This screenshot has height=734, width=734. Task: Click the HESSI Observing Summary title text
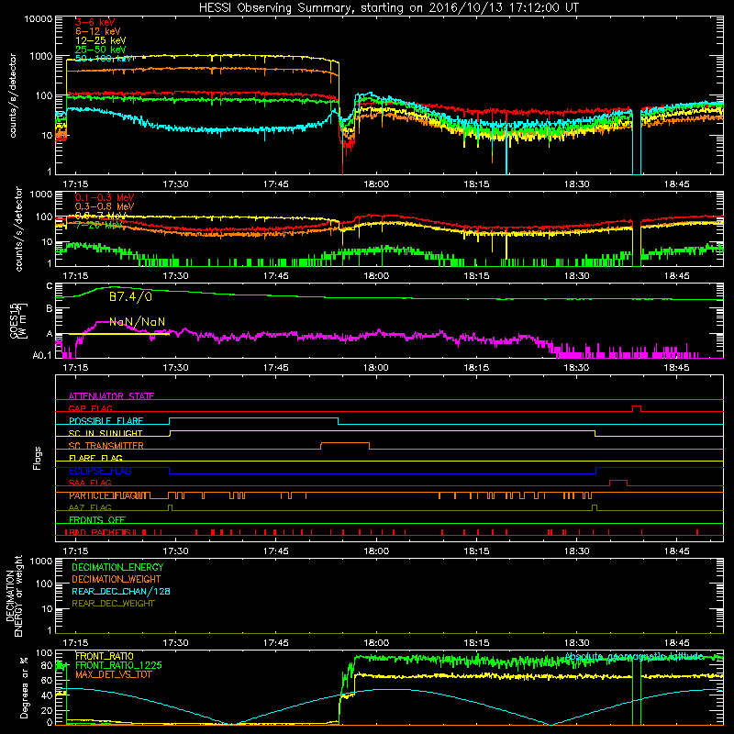(x=388, y=7)
